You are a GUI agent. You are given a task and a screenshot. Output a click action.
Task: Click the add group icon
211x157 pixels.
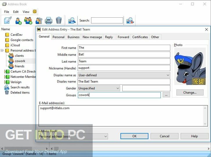[x=28, y=21]
